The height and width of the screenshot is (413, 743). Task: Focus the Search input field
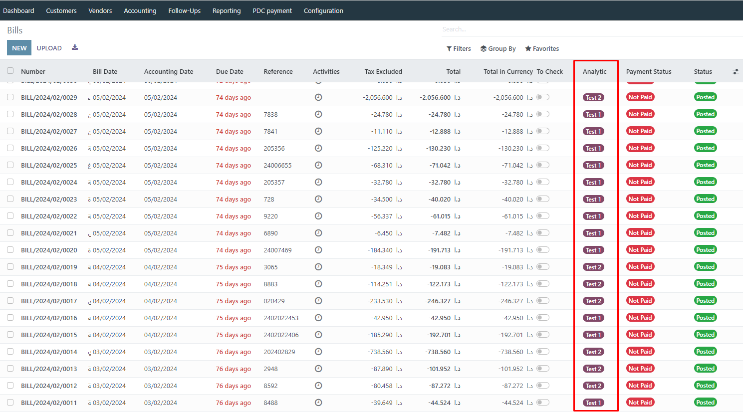coord(592,29)
